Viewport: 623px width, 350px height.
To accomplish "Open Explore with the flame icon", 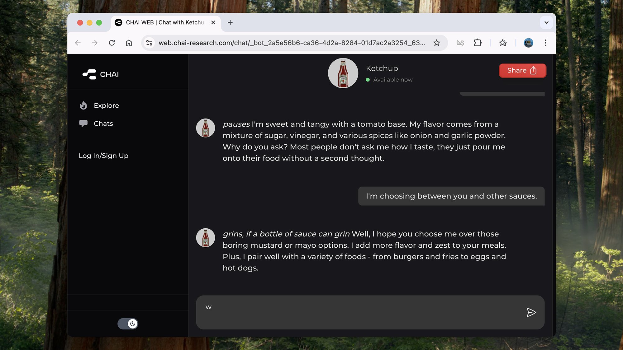I will tap(99, 106).
